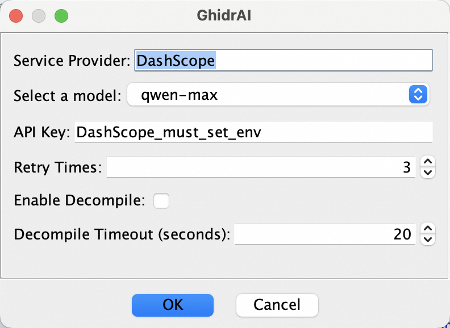Decrease Retry Times with the down arrow
The height and width of the screenshot is (328, 450).
428,173
